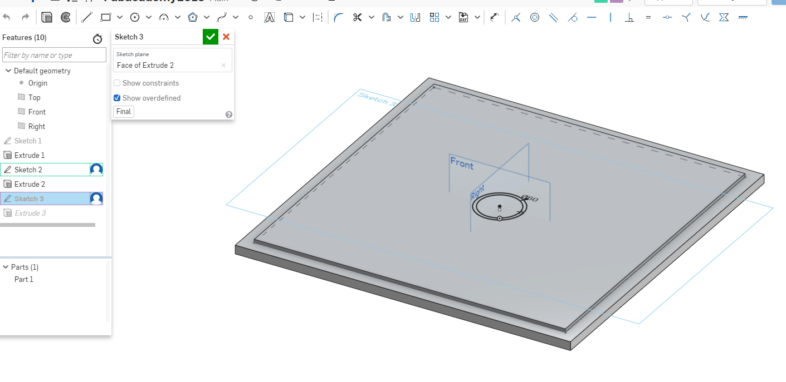The image size is (786, 382).
Task: Open the pattern tool dropdown arrow
Action: point(449,17)
